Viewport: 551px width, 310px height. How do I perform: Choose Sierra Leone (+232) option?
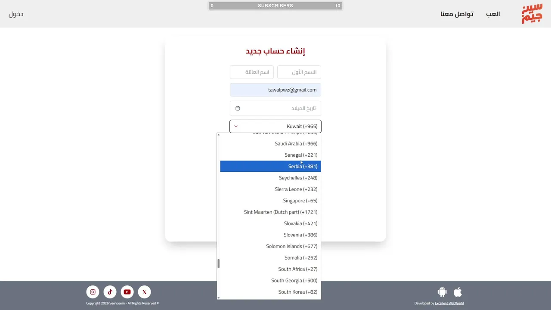click(270, 189)
